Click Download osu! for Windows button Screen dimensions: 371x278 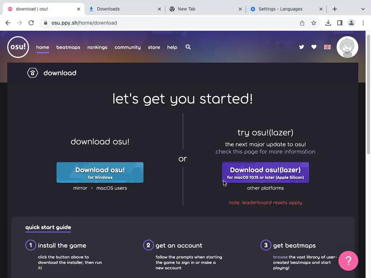pyautogui.click(x=100, y=172)
